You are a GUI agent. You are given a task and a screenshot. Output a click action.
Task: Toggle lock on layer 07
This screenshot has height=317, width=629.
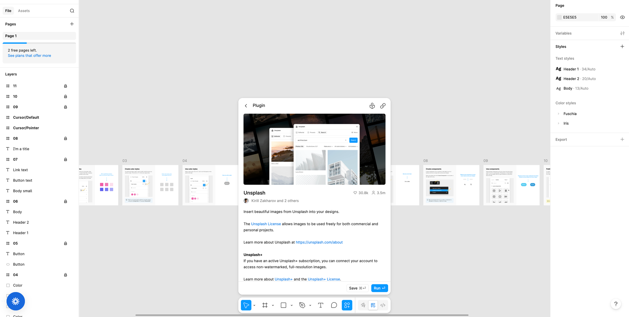(x=65, y=159)
